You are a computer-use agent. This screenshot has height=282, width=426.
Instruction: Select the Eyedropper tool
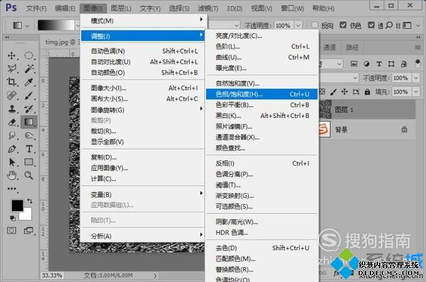pyautogui.click(x=29, y=82)
